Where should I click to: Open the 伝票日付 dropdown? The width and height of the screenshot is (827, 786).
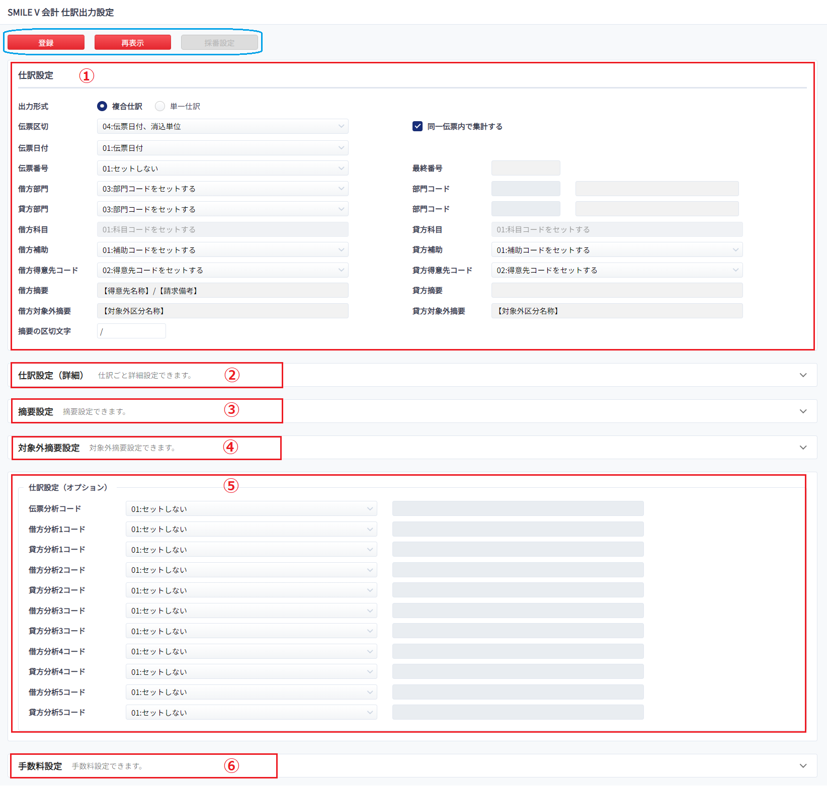tap(222, 148)
